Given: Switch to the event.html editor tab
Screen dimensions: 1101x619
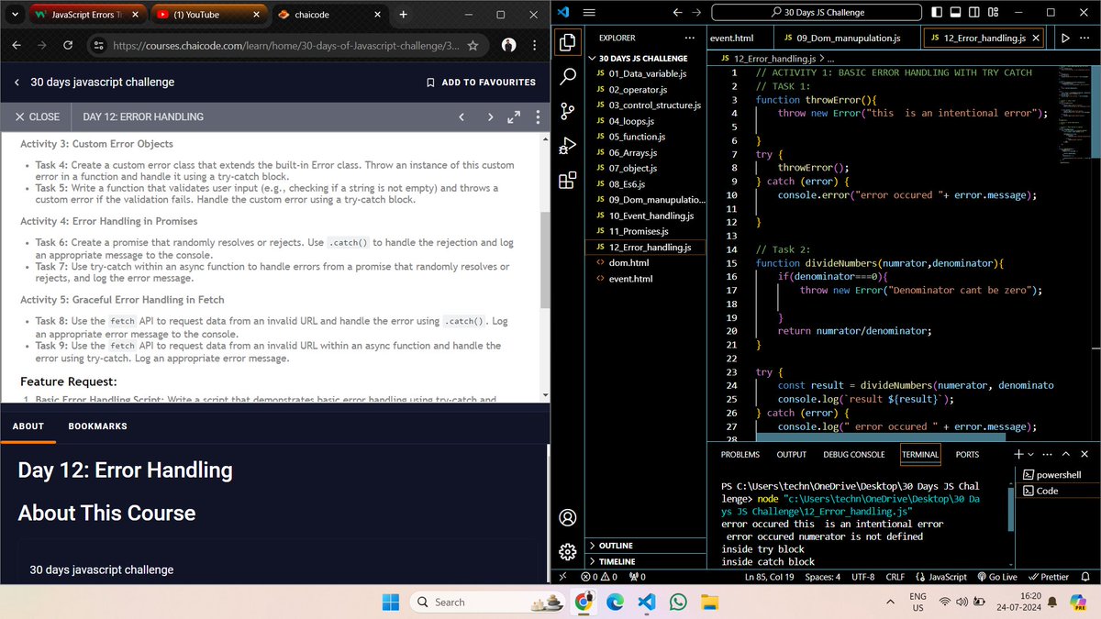Looking at the screenshot, I should pos(732,38).
